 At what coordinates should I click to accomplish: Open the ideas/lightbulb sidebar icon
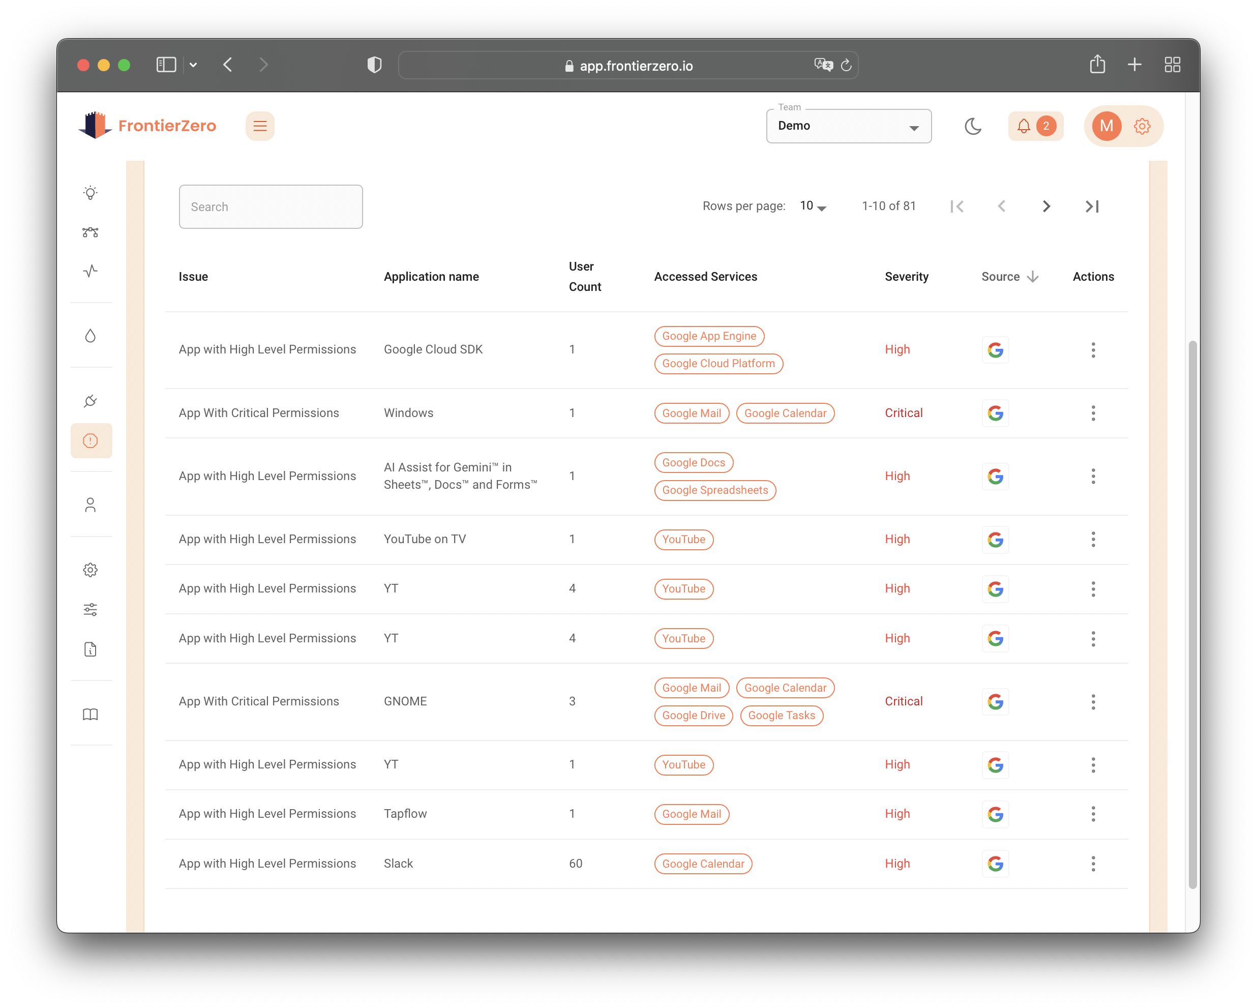[92, 192]
